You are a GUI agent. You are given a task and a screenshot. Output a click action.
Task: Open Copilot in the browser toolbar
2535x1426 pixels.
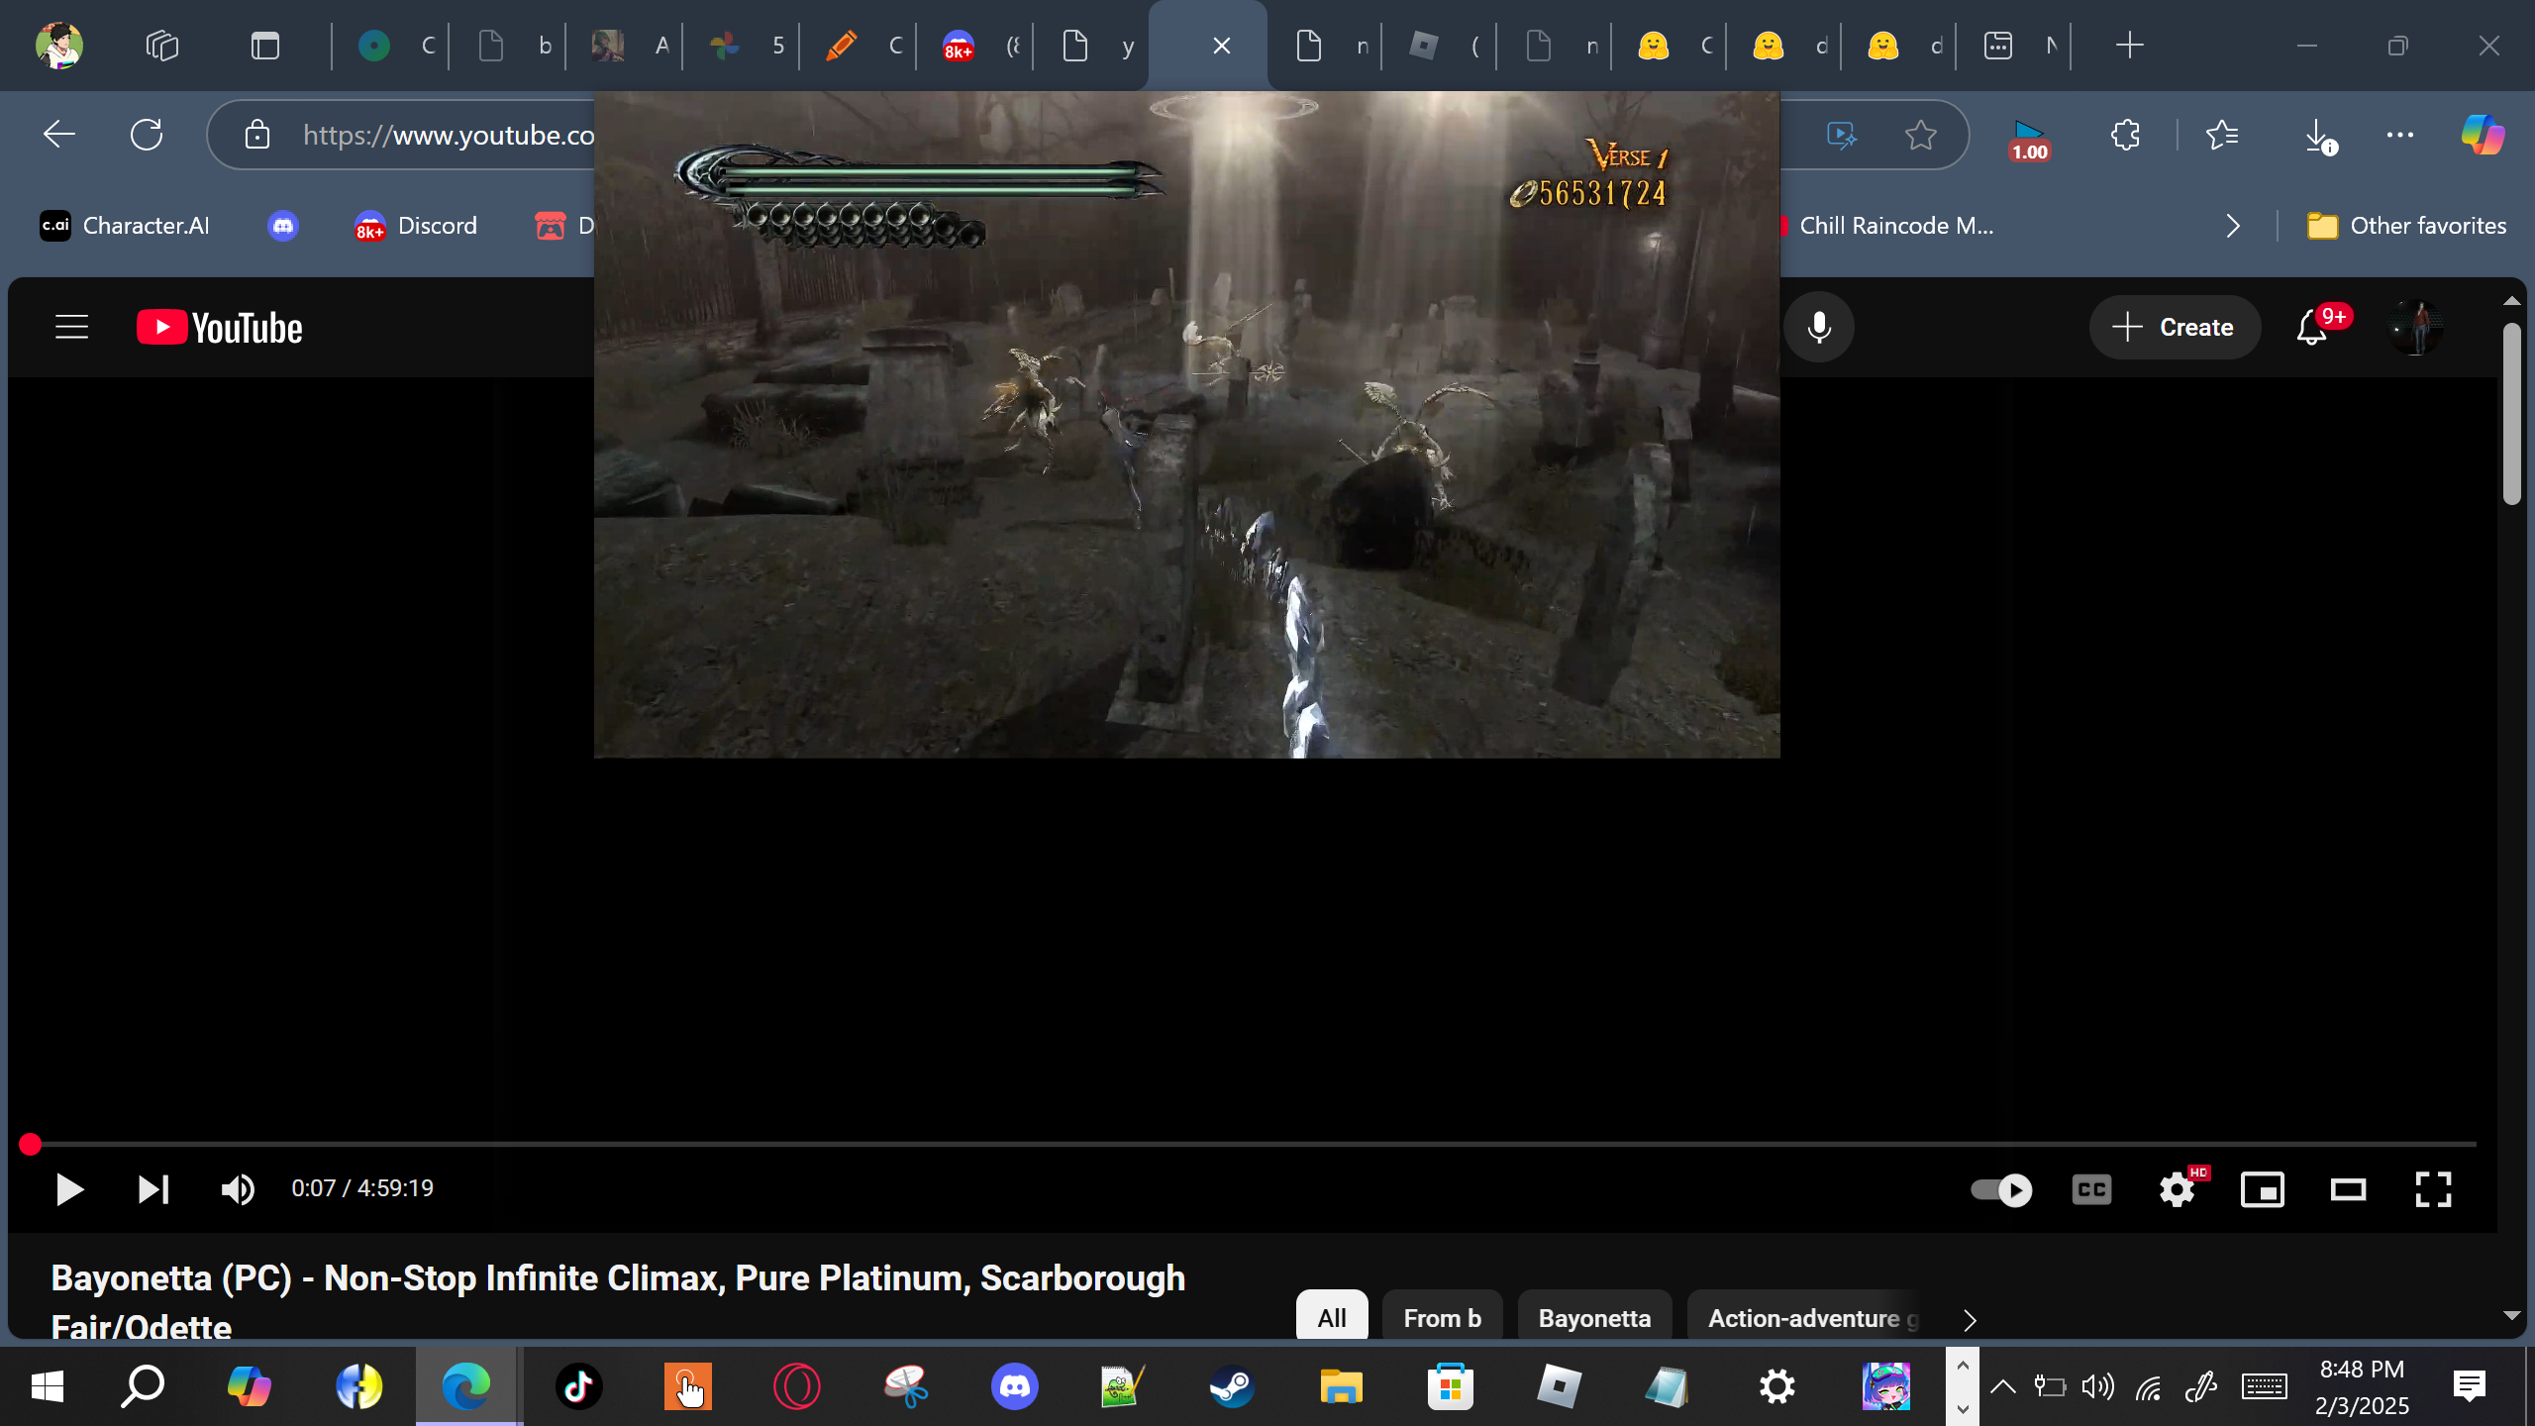2483,135
